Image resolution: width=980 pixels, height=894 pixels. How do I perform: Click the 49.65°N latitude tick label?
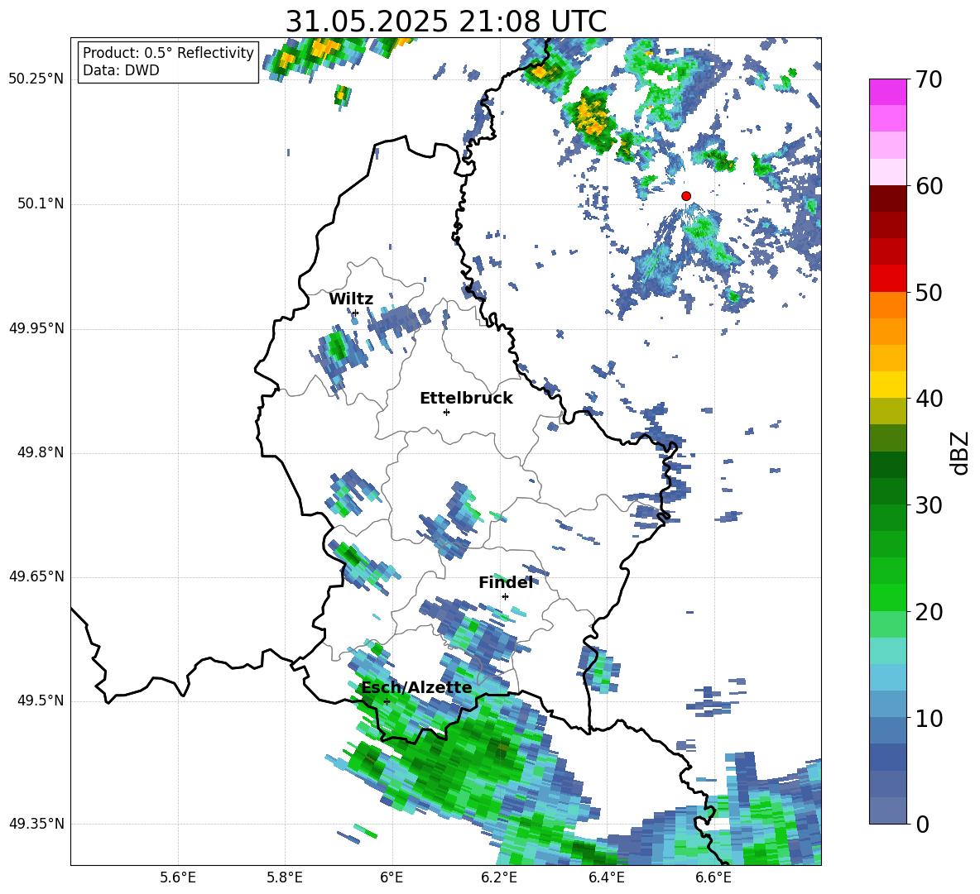tap(36, 576)
